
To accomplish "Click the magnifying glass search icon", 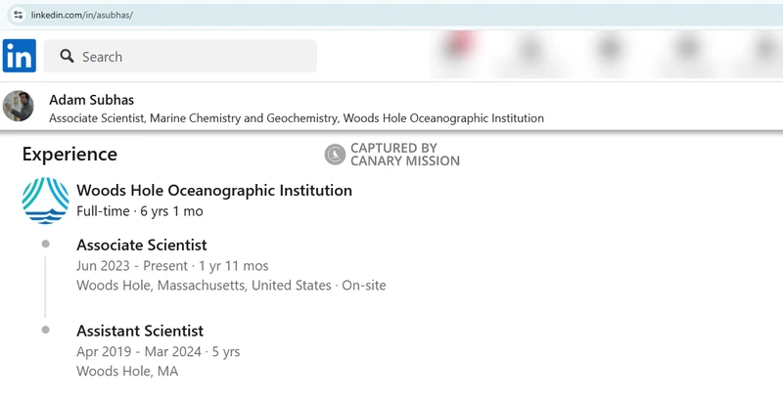I will (x=67, y=56).
